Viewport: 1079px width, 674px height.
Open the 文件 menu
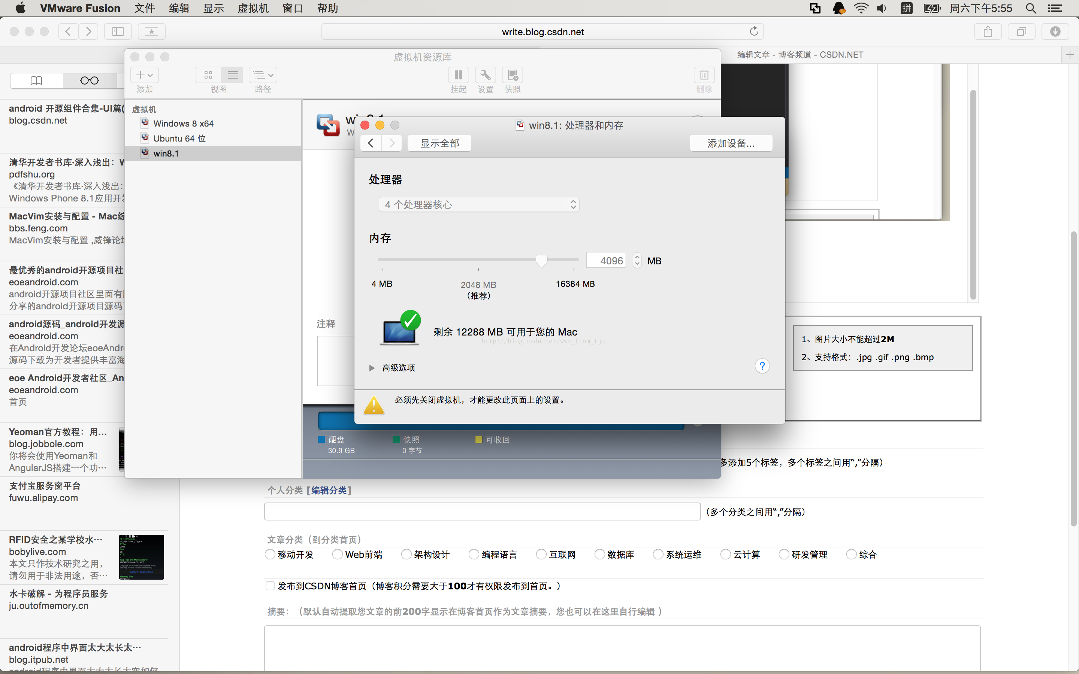click(145, 8)
